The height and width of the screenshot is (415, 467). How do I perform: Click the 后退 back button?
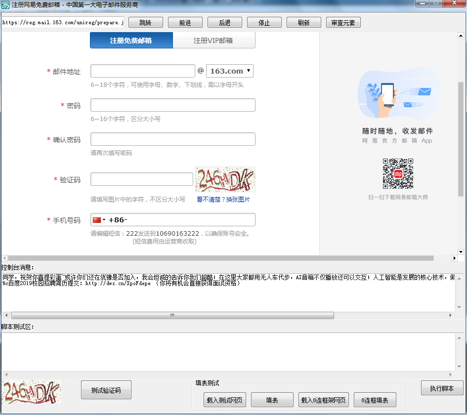(224, 23)
